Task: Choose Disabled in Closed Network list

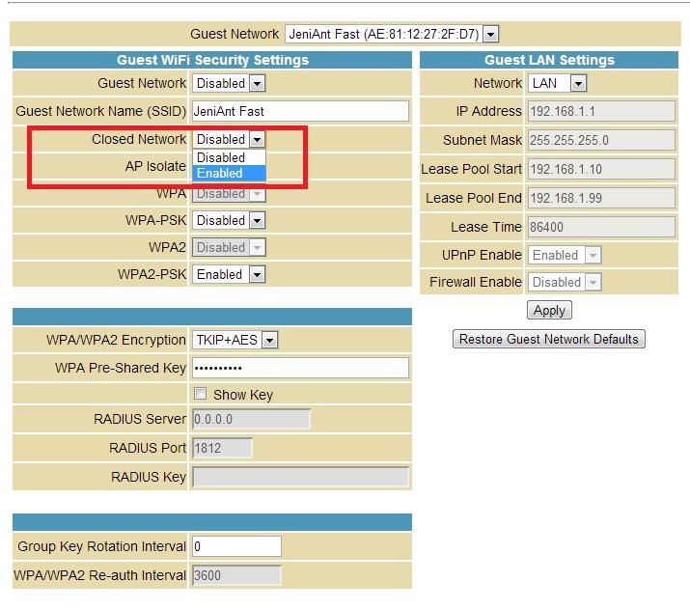Action: tap(229, 157)
